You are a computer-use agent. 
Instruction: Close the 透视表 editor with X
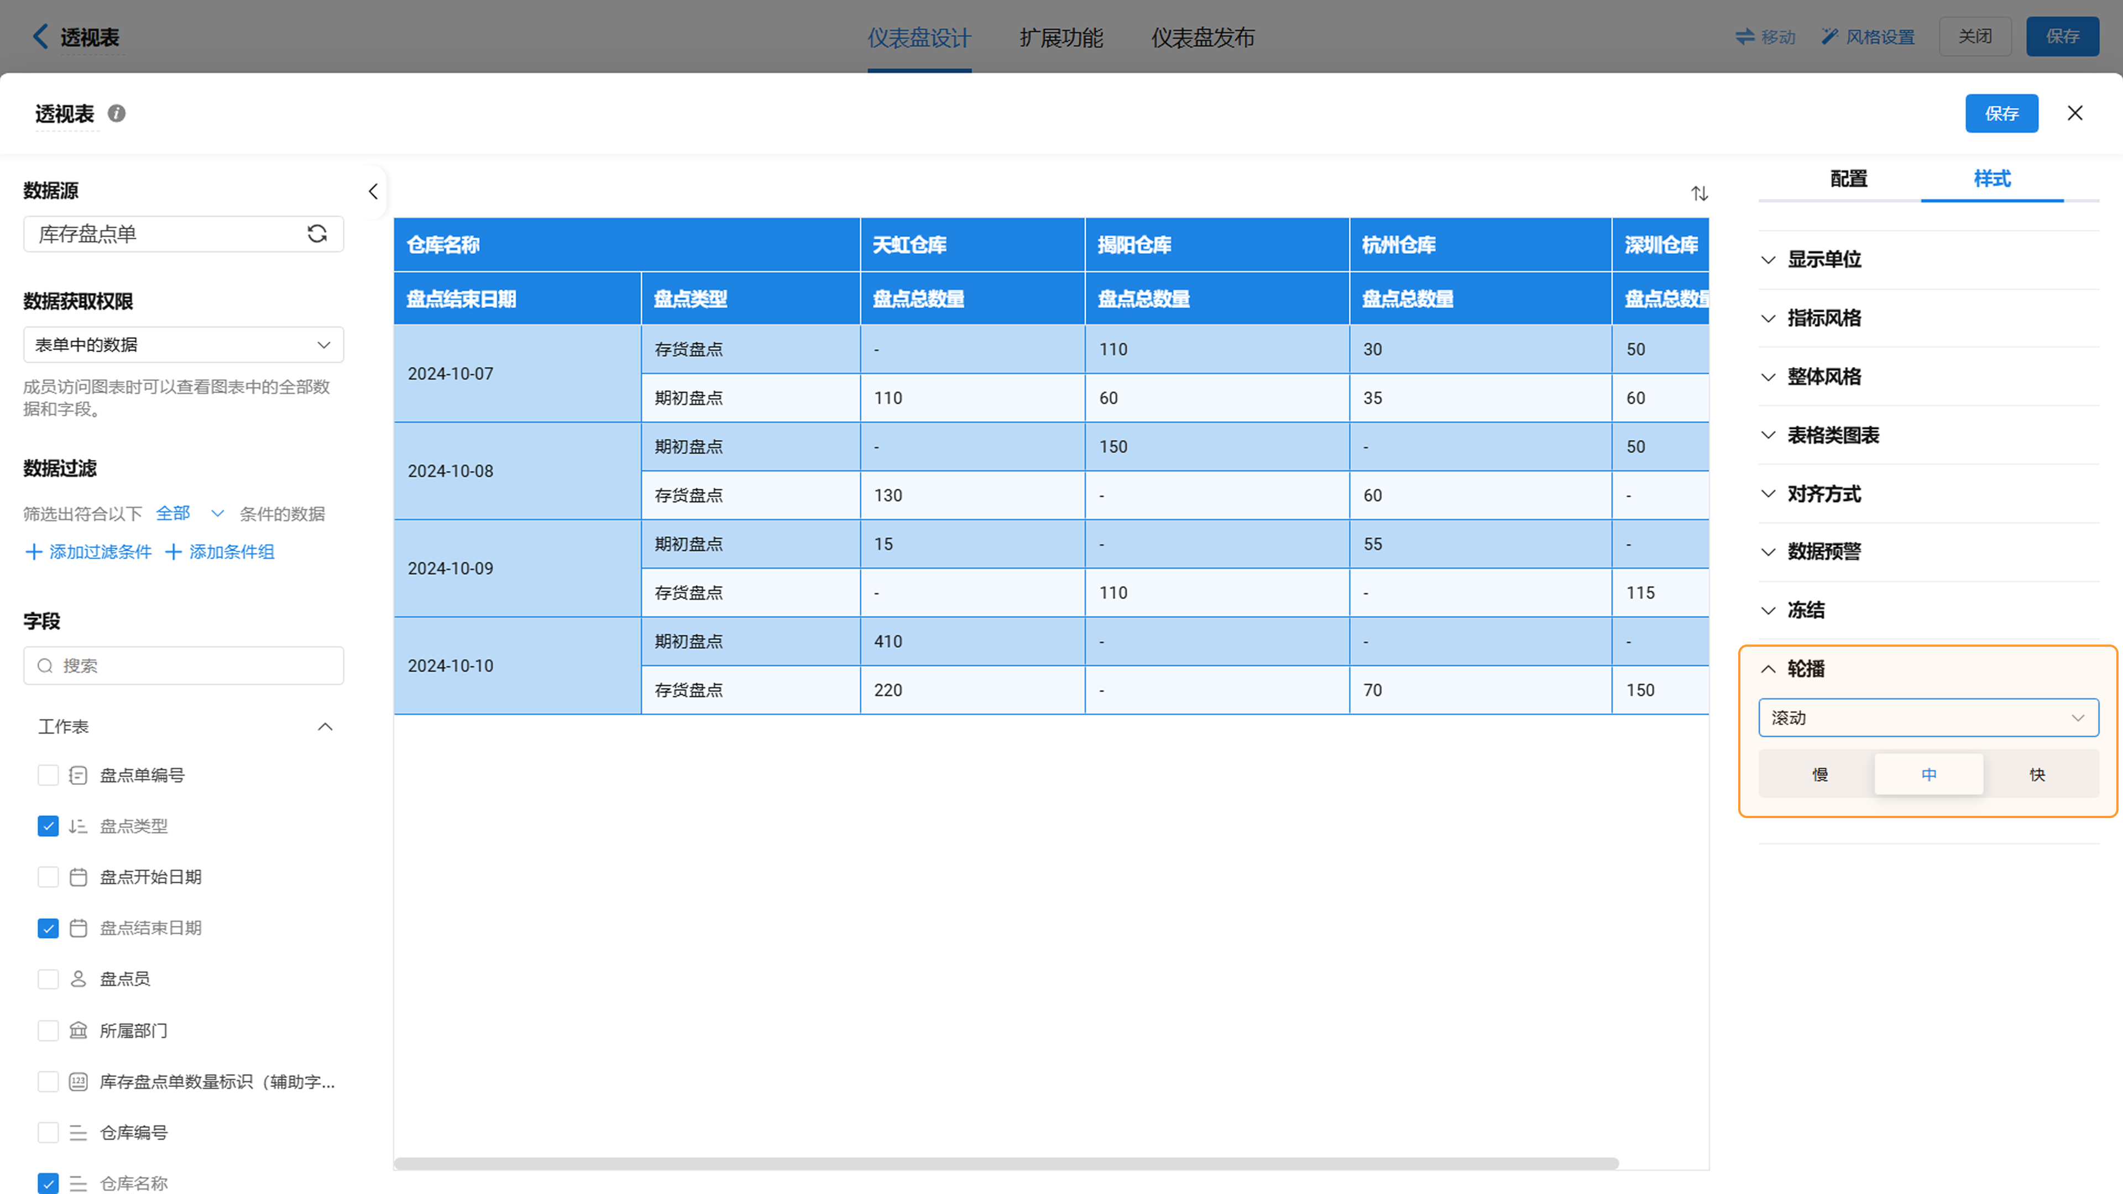(x=2075, y=113)
